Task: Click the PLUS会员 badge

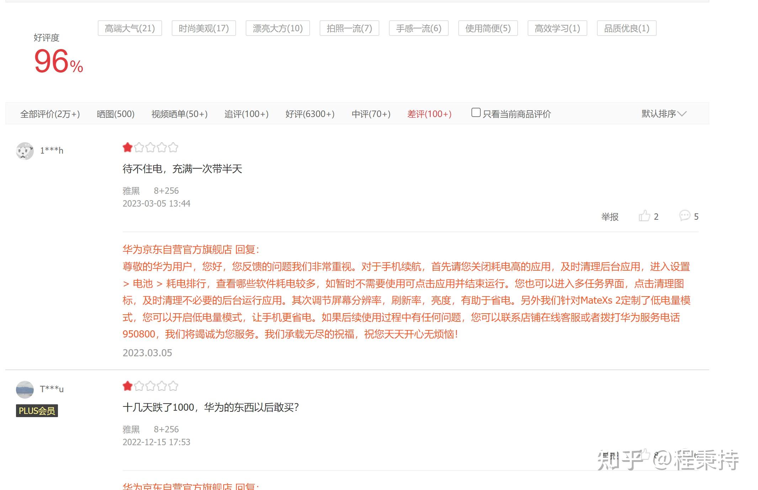Action: [37, 411]
